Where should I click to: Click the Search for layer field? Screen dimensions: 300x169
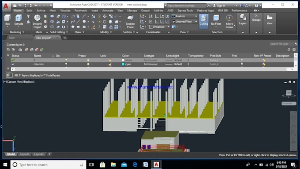(282, 44)
